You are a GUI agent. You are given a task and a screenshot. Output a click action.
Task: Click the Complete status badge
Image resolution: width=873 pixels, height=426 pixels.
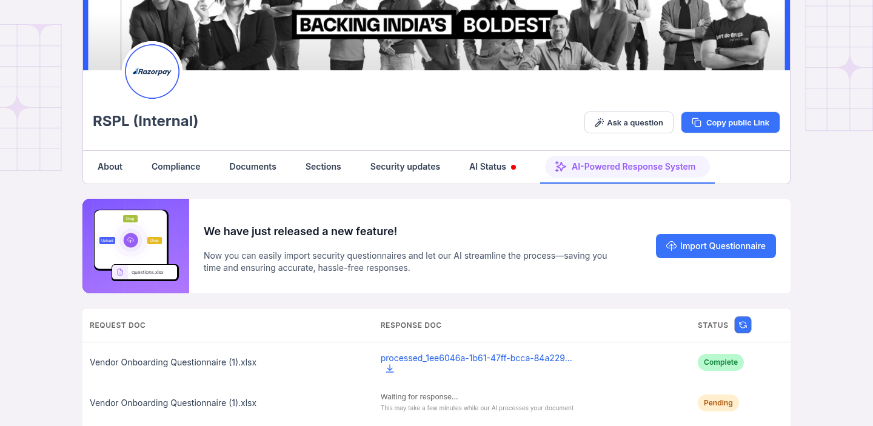[720, 362]
